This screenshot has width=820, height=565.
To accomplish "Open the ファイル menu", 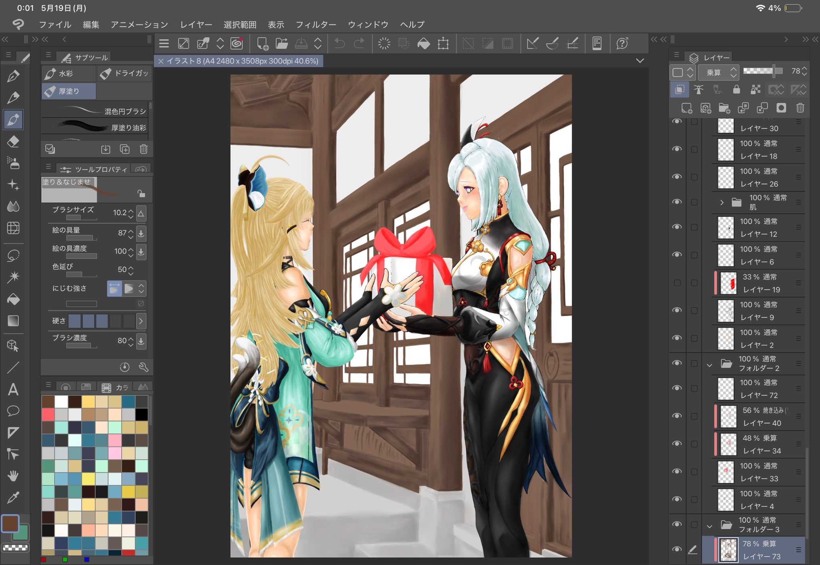I will [x=55, y=24].
